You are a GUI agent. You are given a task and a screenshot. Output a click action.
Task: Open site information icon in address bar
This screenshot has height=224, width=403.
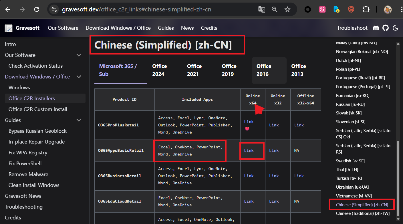[x=54, y=9]
